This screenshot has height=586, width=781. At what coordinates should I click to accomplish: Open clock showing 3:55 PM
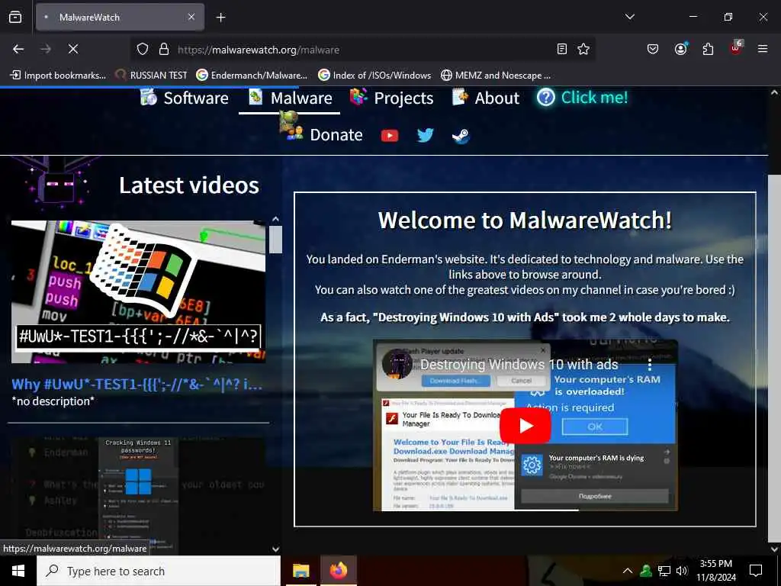coord(715,571)
